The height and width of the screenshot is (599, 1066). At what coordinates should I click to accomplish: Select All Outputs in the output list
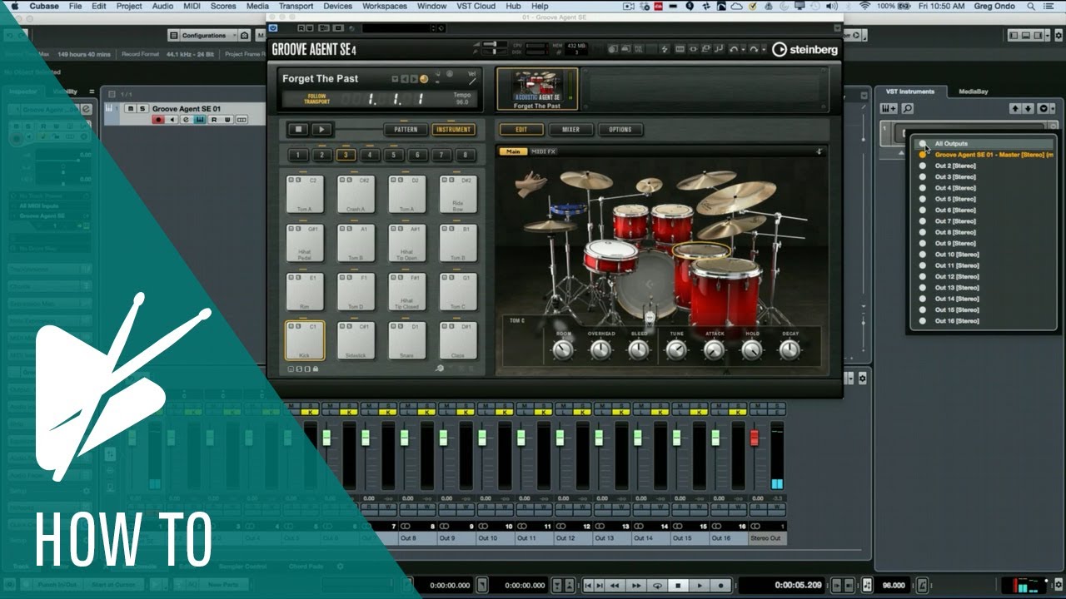pos(983,144)
